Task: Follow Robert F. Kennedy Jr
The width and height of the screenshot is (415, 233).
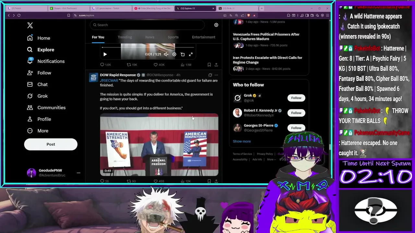Action: (296, 113)
